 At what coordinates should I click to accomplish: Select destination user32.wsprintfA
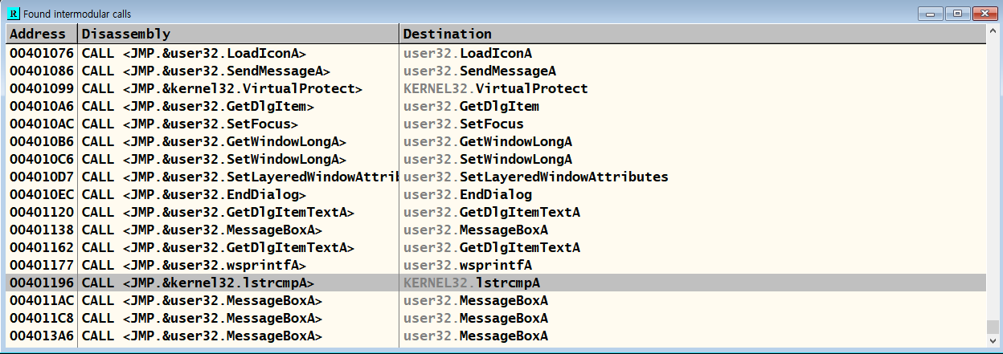[x=468, y=265]
